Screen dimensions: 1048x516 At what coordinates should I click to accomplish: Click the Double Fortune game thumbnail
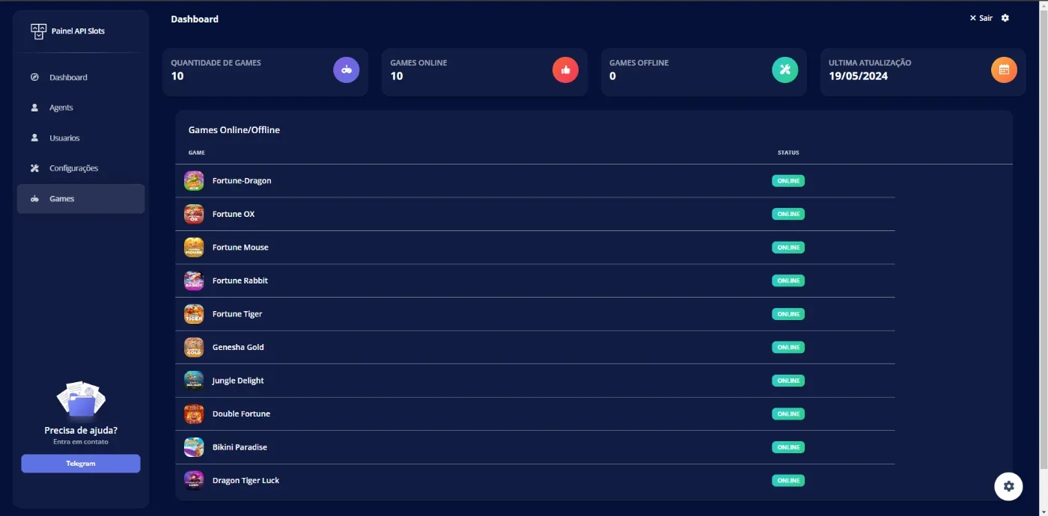194,414
